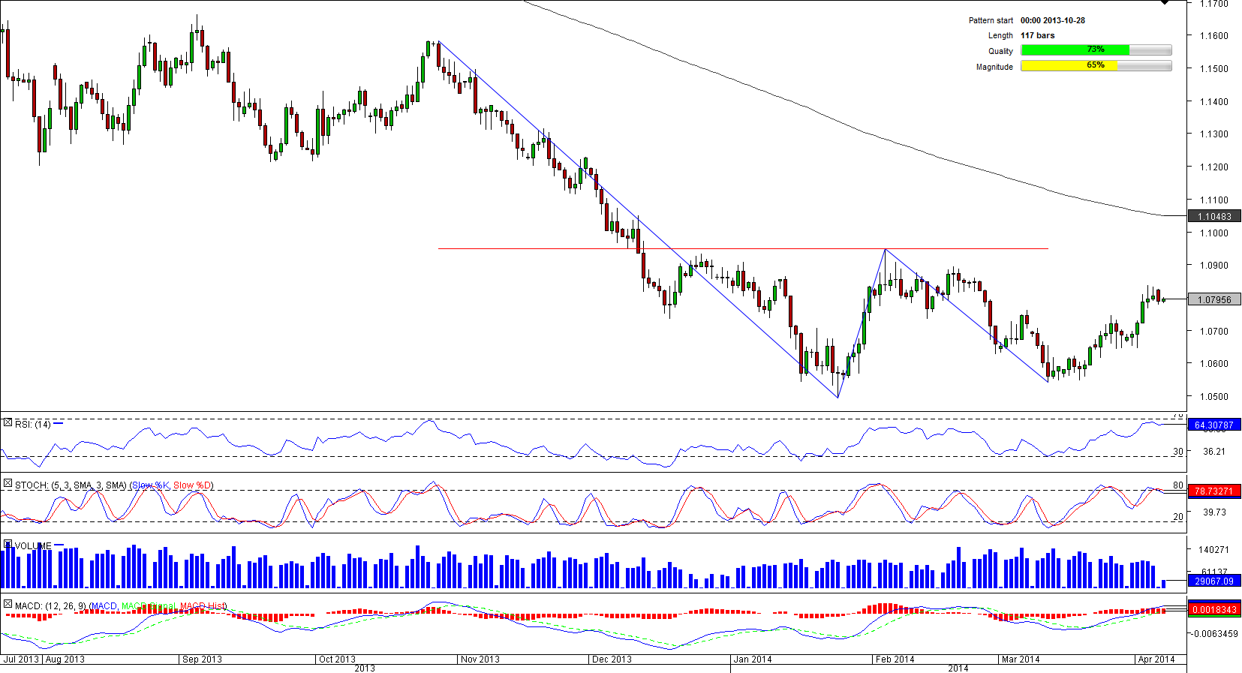Close the STOCH indicator panel

pyautogui.click(x=8, y=484)
